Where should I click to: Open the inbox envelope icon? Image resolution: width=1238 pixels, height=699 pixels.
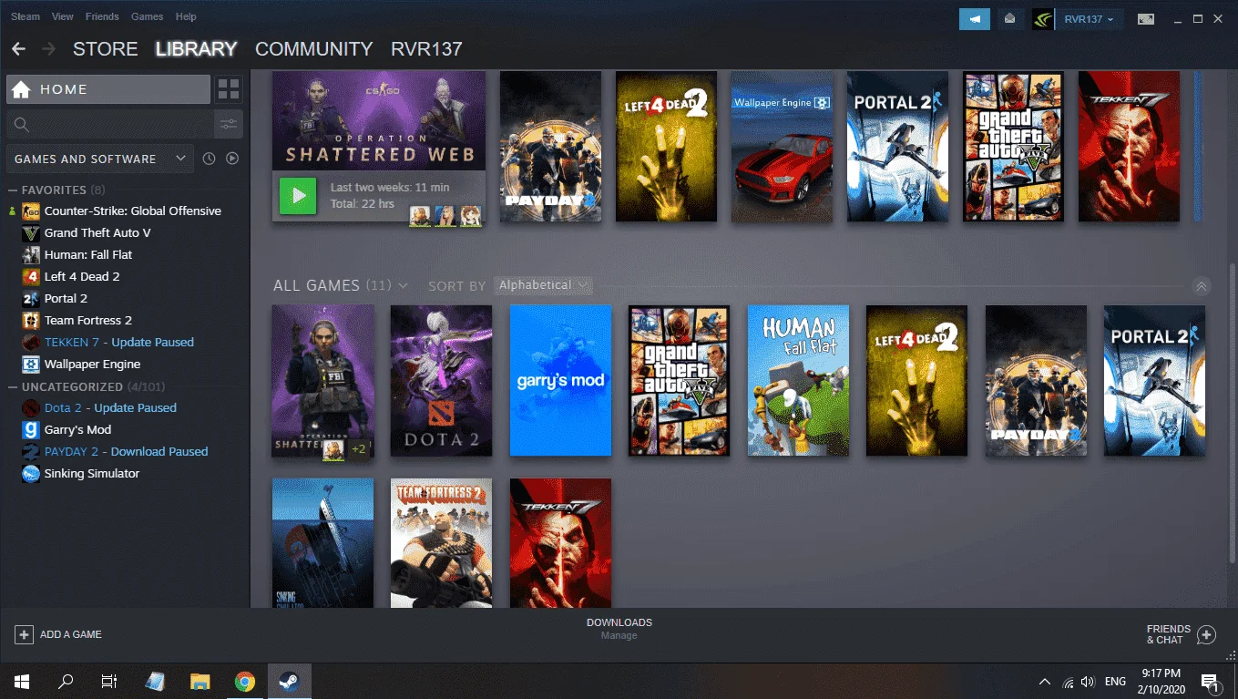coord(1009,19)
